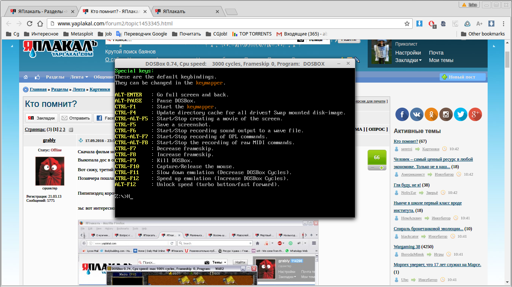Open the Twitter round social icon
The height and width of the screenshot is (287, 512).
click(x=460, y=114)
